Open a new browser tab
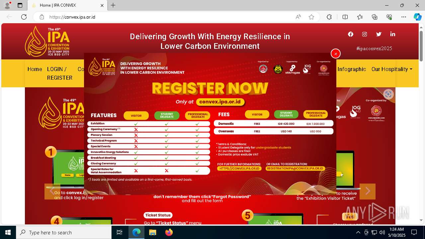 (x=113, y=5)
